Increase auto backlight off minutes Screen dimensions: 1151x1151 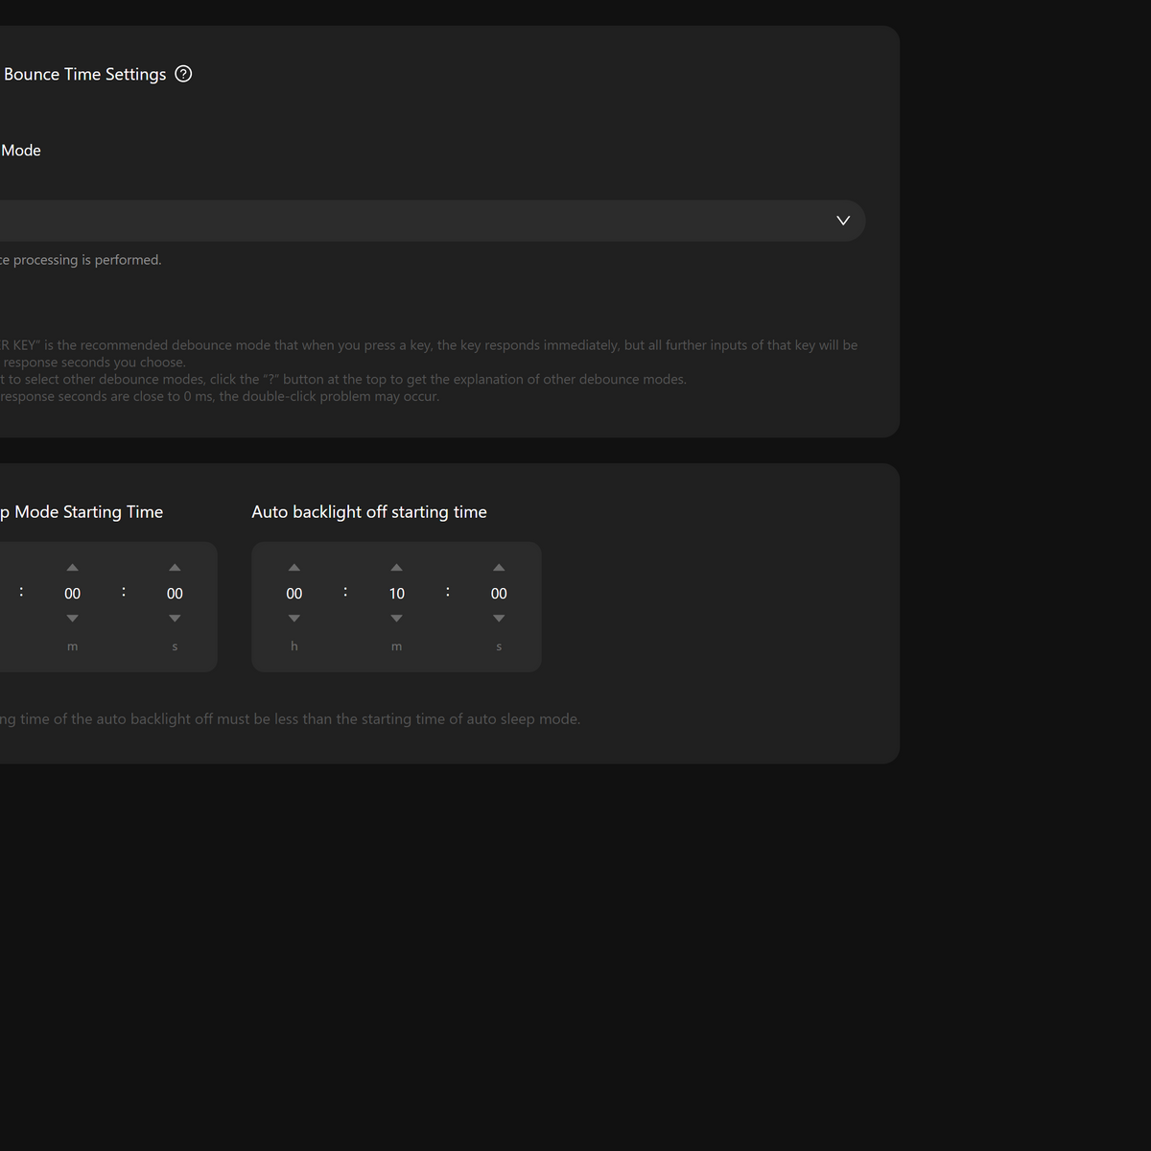(x=397, y=568)
